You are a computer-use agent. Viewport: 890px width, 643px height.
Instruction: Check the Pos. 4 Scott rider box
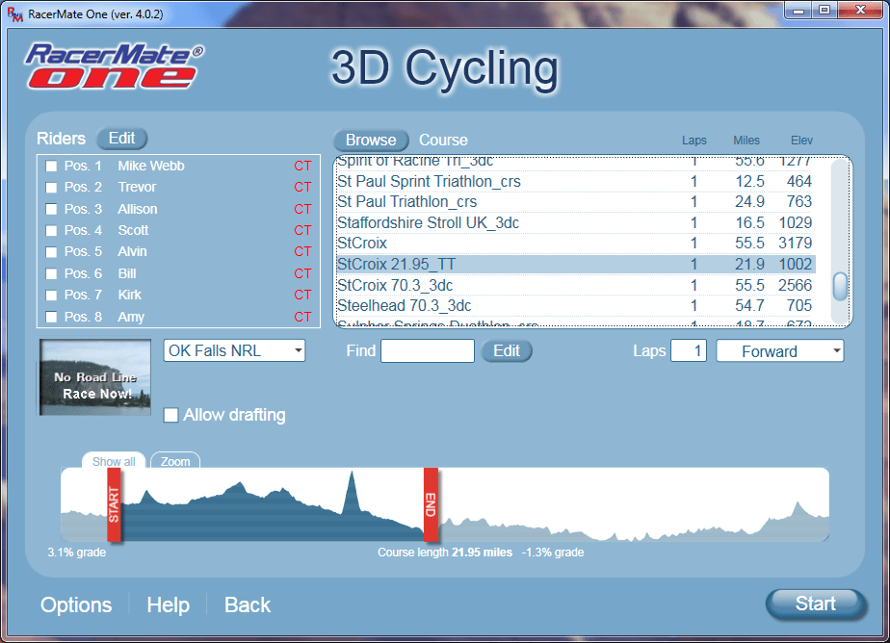pos(51,230)
